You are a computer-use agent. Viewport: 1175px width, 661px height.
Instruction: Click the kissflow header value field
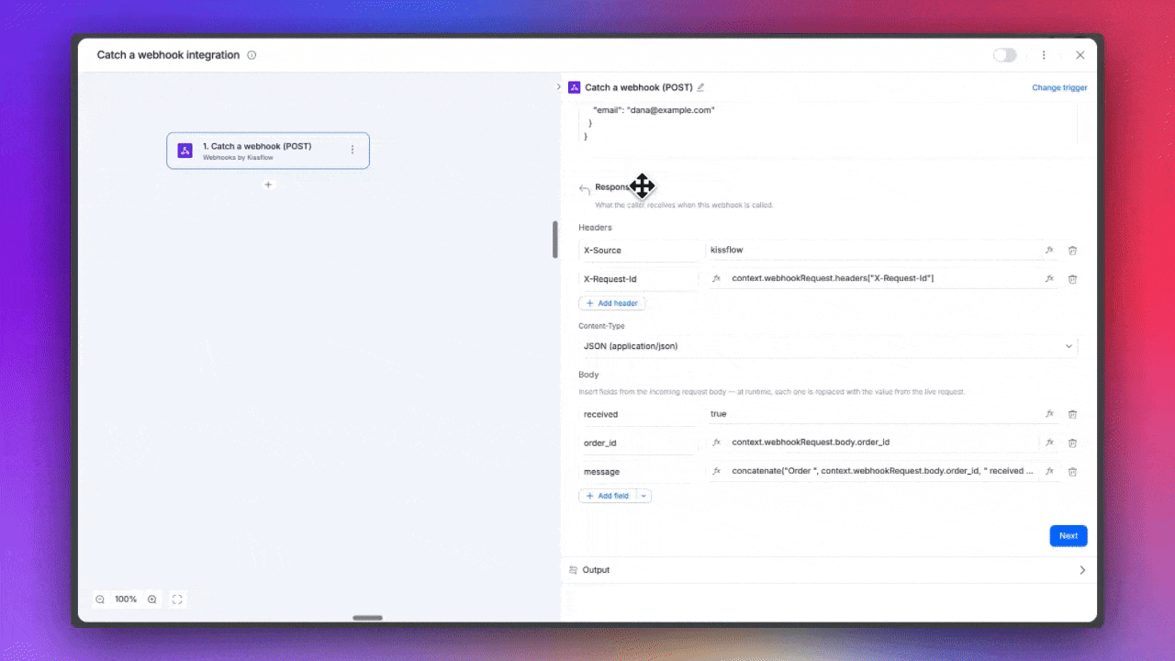coord(872,250)
